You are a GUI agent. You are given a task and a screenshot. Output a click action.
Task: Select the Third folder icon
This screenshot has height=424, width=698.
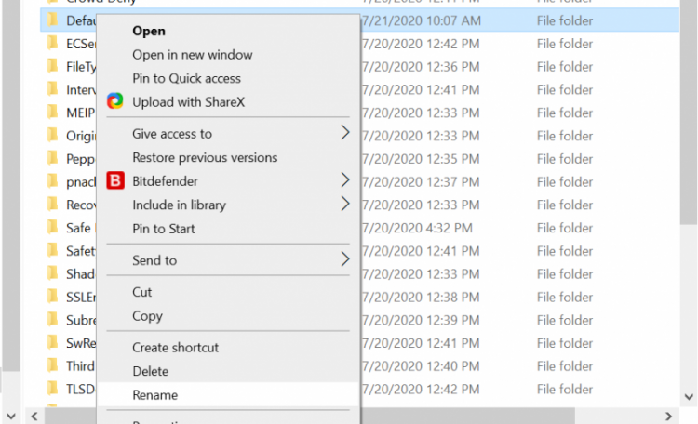click(x=52, y=365)
